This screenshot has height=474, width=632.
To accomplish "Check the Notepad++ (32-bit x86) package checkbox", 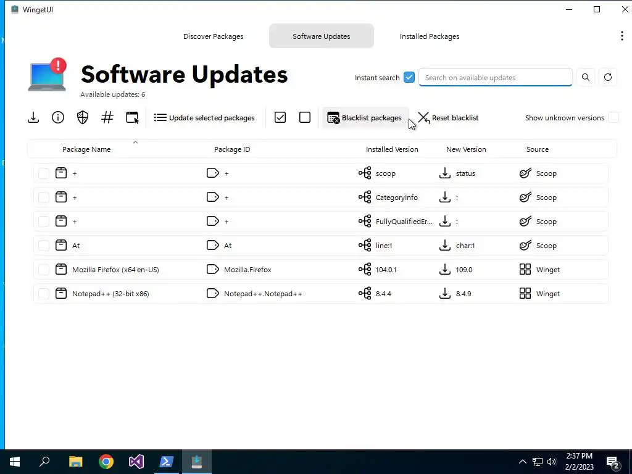I will (44, 293).
